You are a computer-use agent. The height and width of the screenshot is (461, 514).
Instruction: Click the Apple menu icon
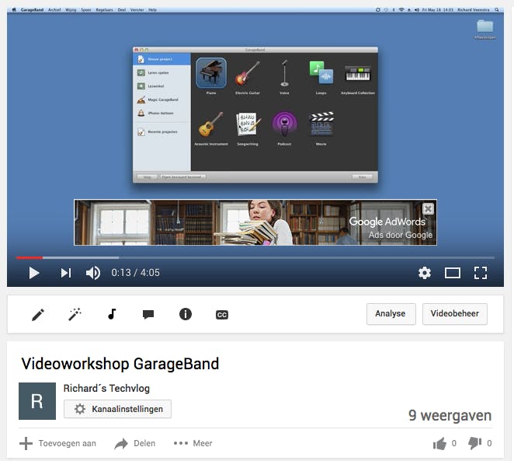point(14,10)
